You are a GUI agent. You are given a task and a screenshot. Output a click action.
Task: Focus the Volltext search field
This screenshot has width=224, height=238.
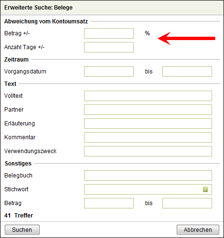point(148,96)
